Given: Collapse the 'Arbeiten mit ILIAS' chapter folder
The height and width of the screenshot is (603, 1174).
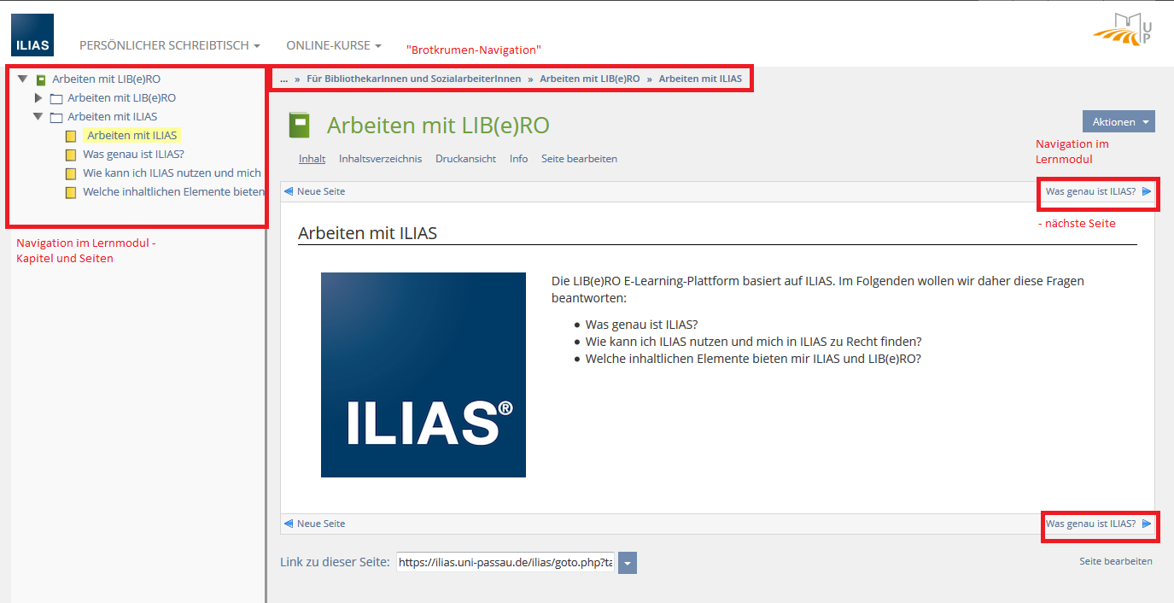Looking at the screenshot, I should 38,117.
